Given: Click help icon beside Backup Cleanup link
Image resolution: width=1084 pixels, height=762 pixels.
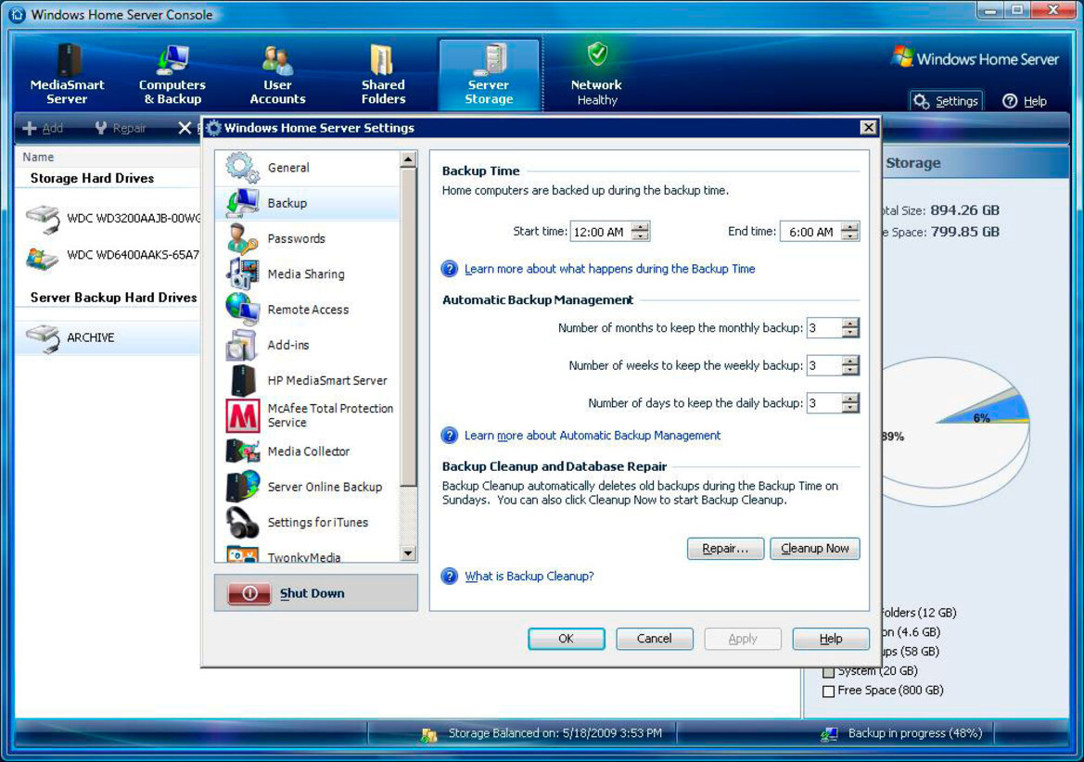Looking at the screenshot, I should (x=450, y=577).
